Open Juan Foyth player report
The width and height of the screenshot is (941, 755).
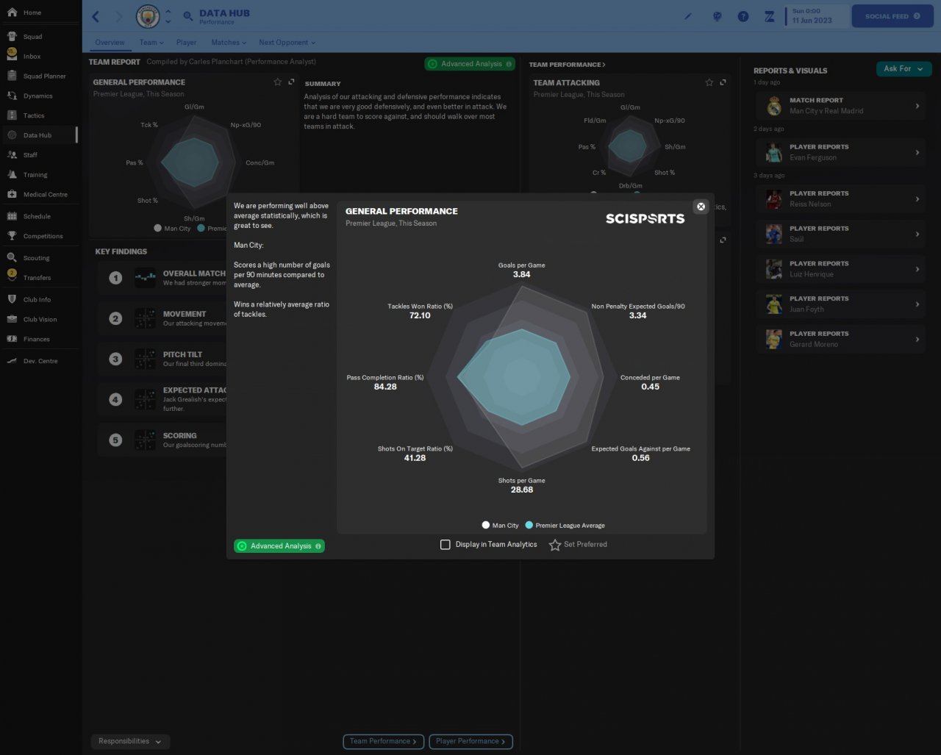[840, 304]
